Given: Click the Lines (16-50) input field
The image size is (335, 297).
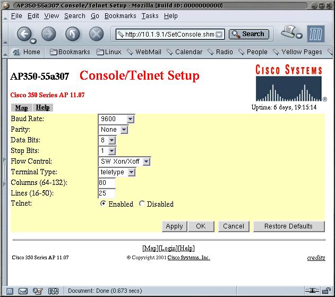Looking at the screenshot, I should coord(107,193).
